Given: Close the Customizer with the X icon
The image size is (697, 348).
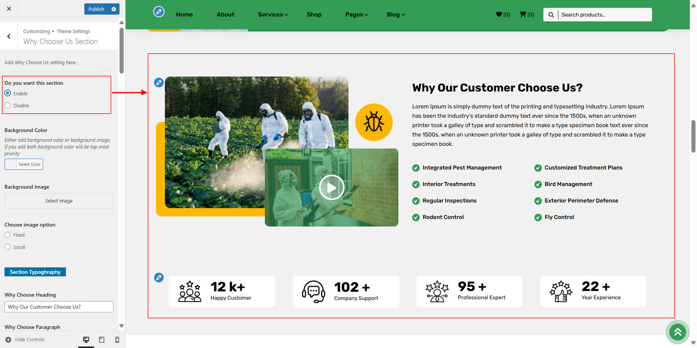Looking at the screenshot, I should click(9, 9).
